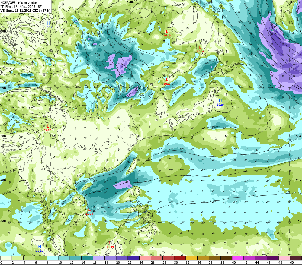Select the 40–42 magenta legend swatch
The width and height of the screenshot is (302, 265).
pyautogui.click(x=238, y=258)
